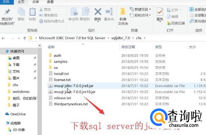This screenshot has height=135, width=206.
Task: Click sqljdbc_7.0 in the address breadcrumb
Action: 120,38
